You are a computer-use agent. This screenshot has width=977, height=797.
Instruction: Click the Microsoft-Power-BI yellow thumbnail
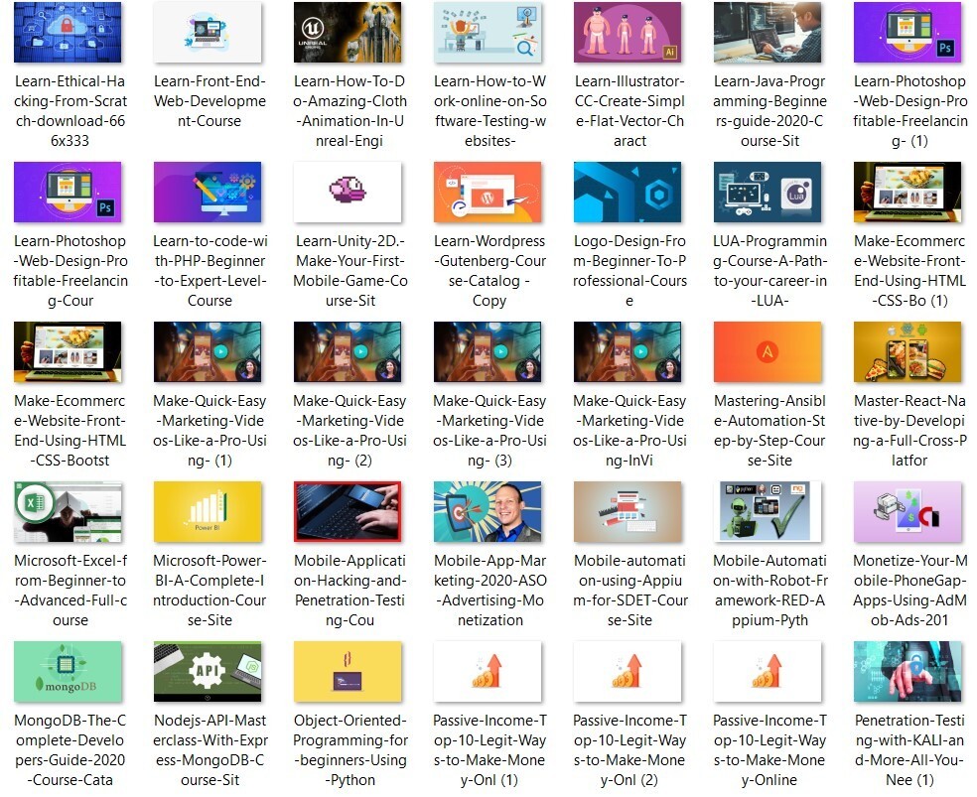tap(208, 511)
